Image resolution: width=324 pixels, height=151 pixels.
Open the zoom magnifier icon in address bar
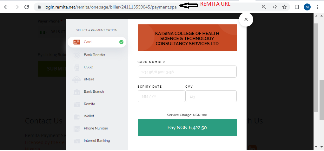pos(264,7)
